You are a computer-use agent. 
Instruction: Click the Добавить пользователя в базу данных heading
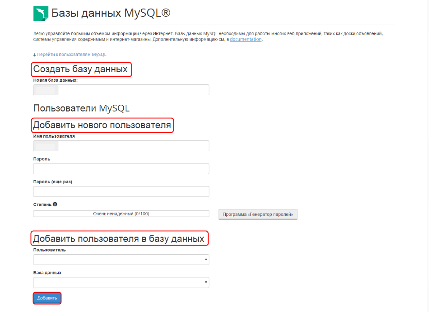(x=119, y=238)
